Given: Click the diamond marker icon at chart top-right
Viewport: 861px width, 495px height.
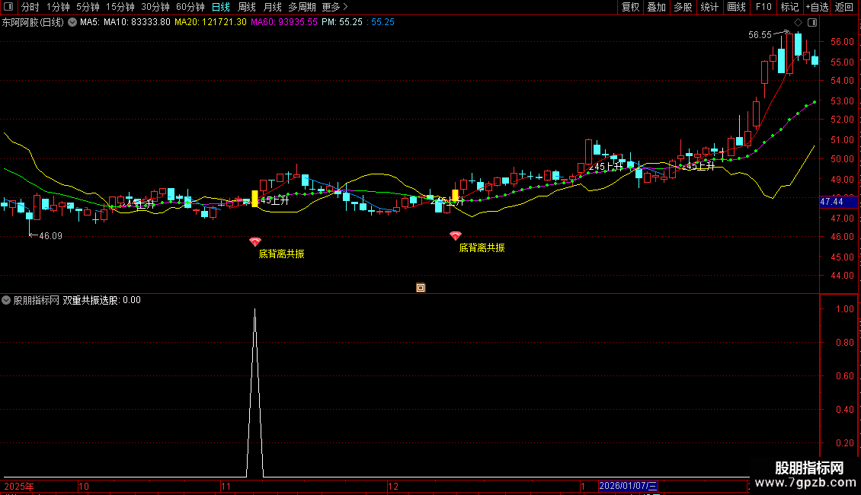Looking at the screenshot, I should [x=799, y=23].
